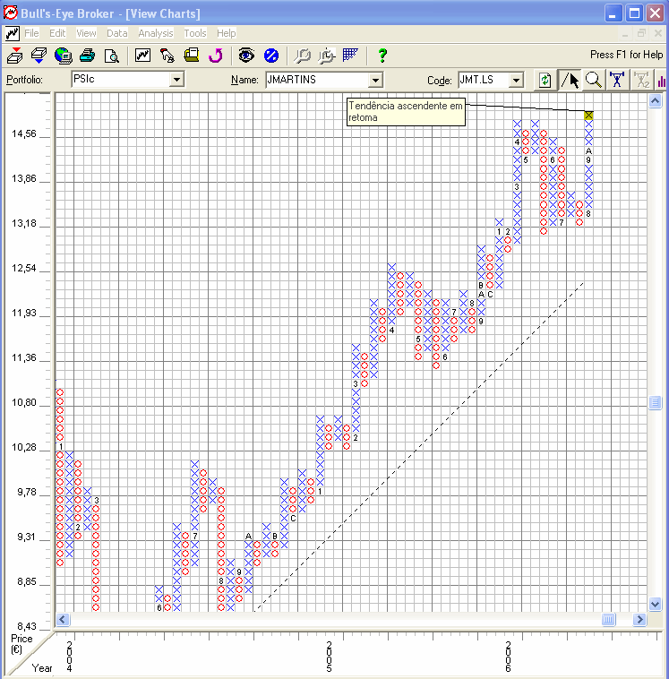Click the 'Tendência ascendente em retoma' annotation
669x679 pixels.
click(406, 112)
